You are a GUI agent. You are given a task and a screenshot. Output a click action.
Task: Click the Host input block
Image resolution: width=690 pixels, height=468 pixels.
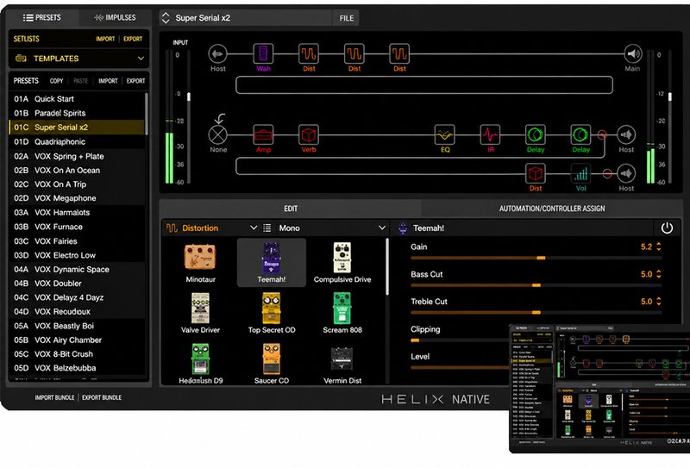point(218,54)
